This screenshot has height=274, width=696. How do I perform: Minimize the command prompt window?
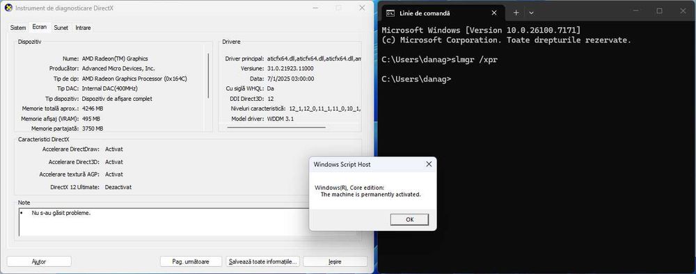635,11
